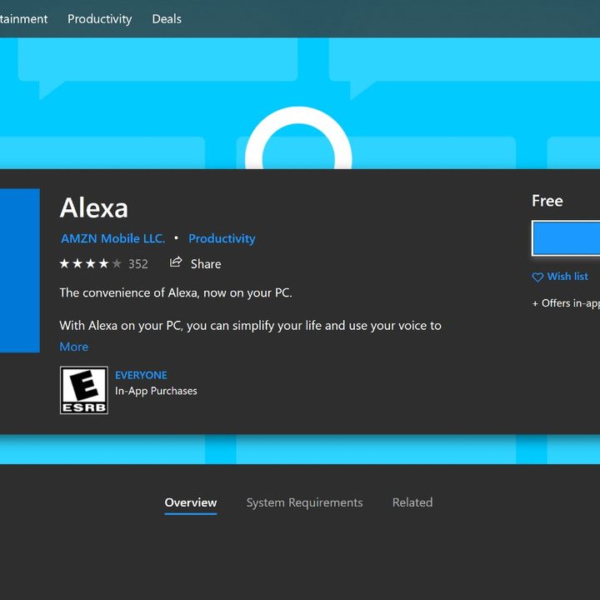Click the Alexa blue app tile
The height and width of the screenshot is (600, 600).
pyautogui.click(x=20, y=271)
